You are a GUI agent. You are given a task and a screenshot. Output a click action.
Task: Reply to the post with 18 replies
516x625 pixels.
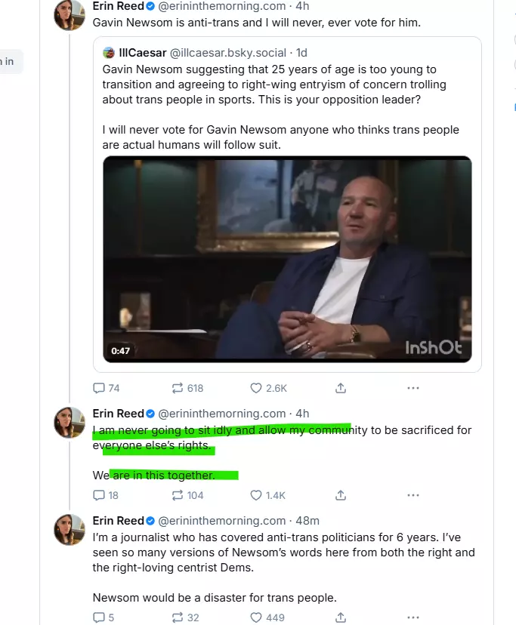[x=99, y=495]
